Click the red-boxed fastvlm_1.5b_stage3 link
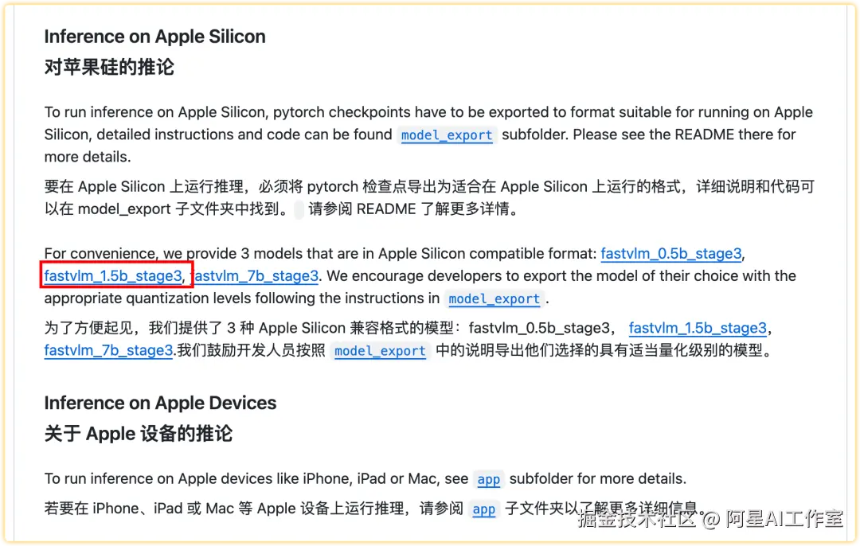860x546 pixels. click(x=113, y=275)
